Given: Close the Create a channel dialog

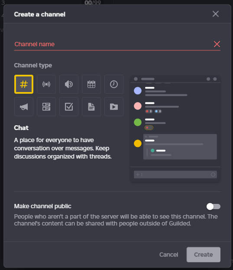Looking at the screenshot, I should (216, 14).
